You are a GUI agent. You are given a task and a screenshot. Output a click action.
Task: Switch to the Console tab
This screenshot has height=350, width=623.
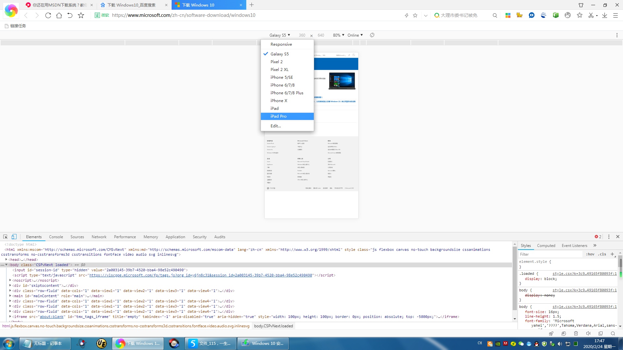[x=56, y=237]
